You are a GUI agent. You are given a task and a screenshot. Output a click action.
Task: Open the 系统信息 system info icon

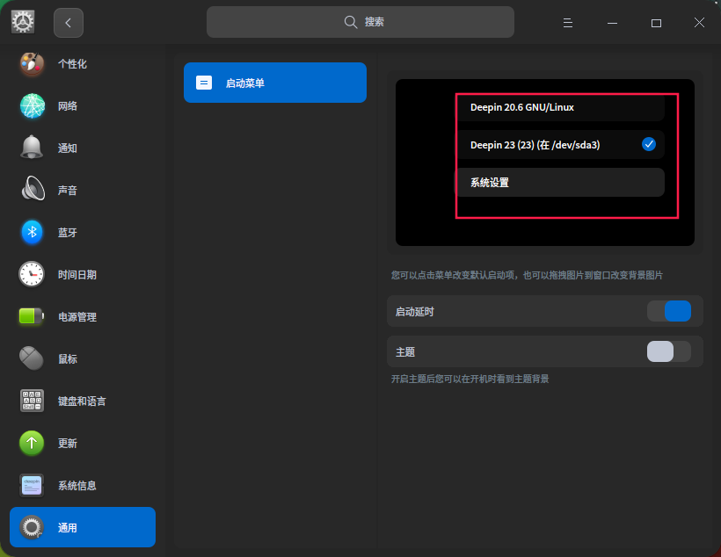(32, 485)
